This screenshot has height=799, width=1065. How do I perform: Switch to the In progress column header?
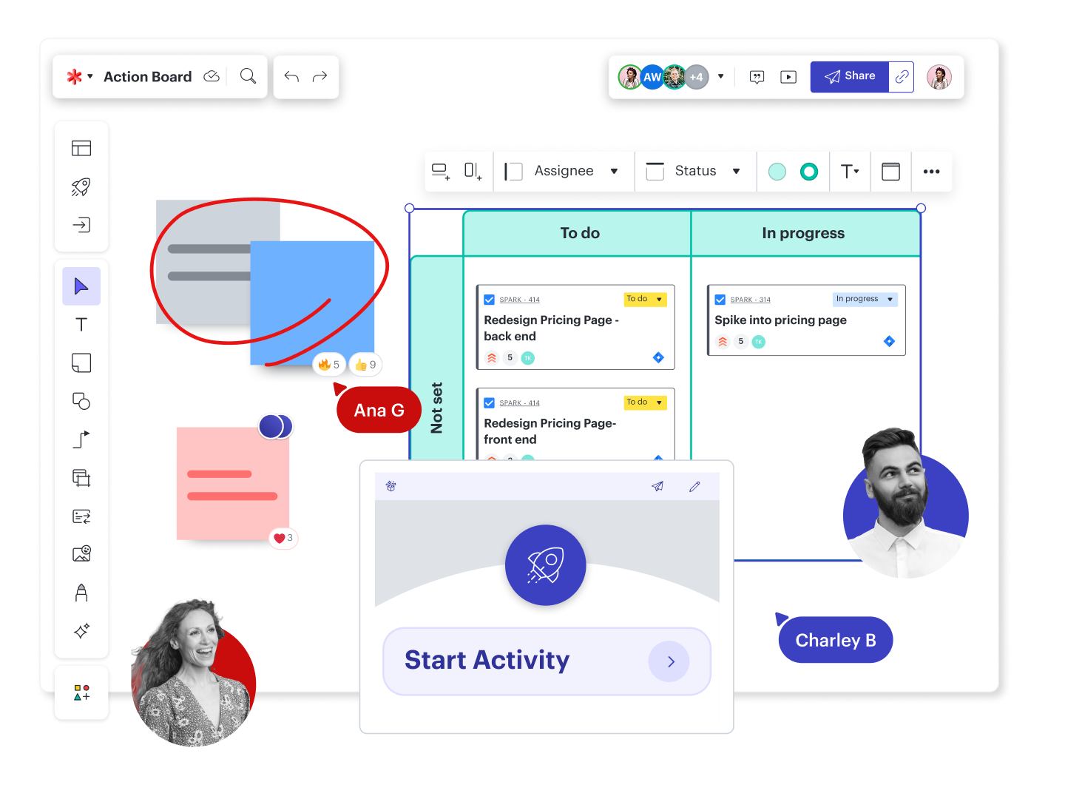803,232
